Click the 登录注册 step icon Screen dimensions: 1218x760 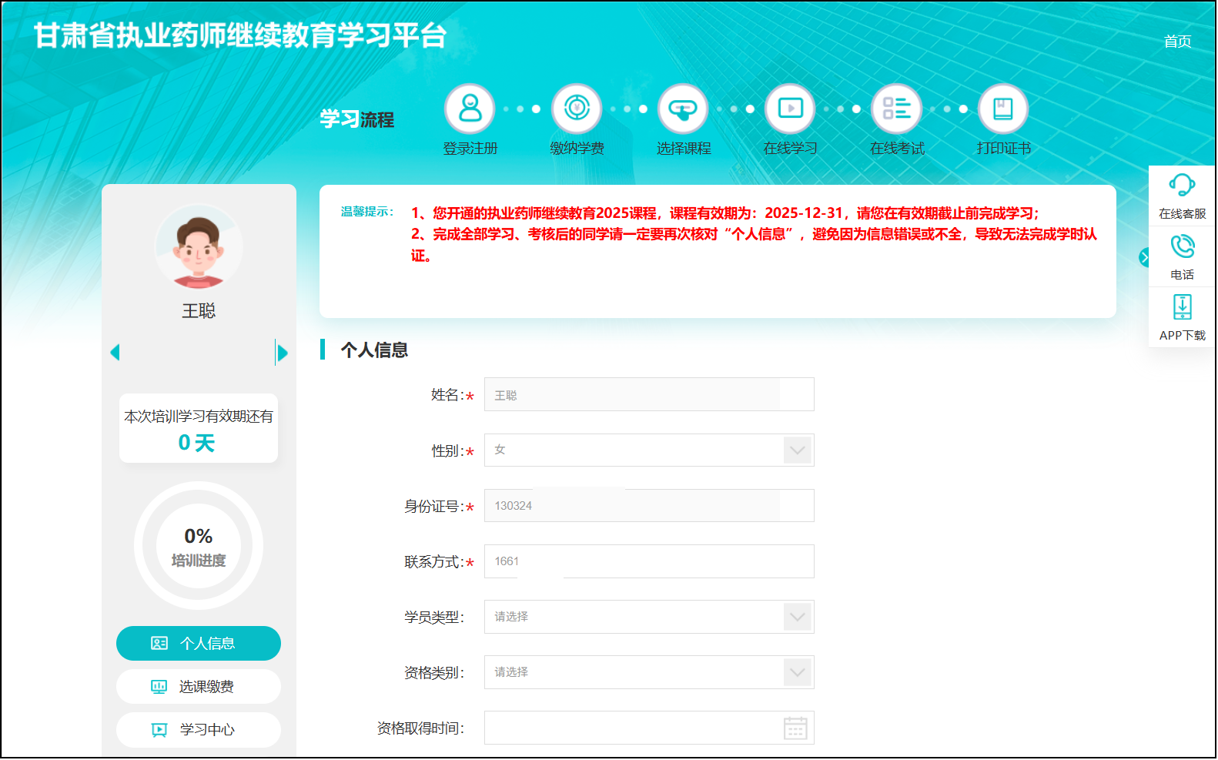click(470, 109)
